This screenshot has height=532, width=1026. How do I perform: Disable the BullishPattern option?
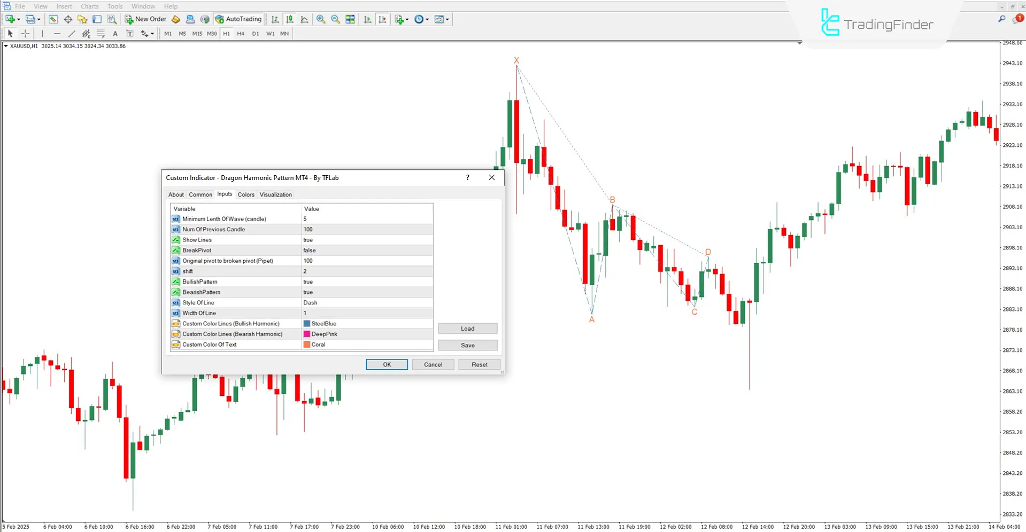[x=367, y=281]
